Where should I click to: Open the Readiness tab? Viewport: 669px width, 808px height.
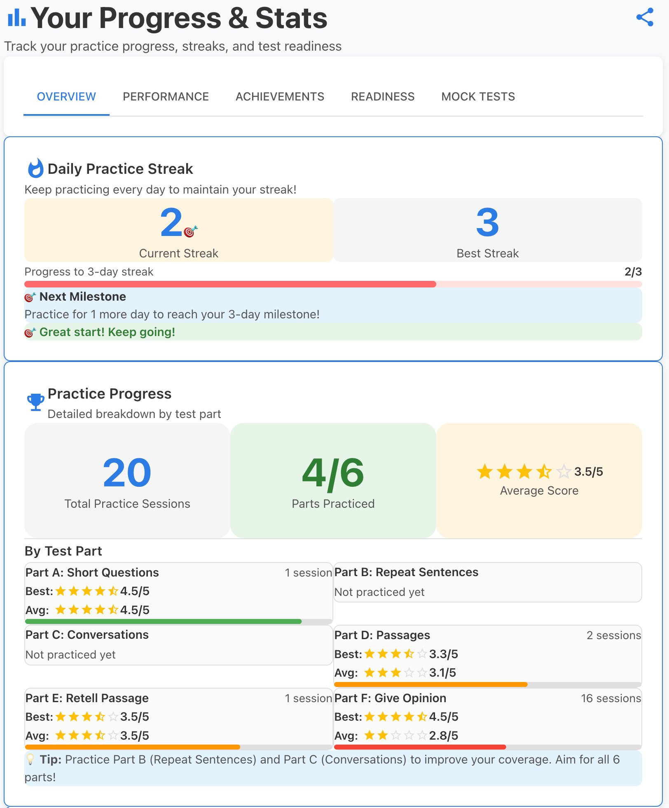[x=383, y=96]
